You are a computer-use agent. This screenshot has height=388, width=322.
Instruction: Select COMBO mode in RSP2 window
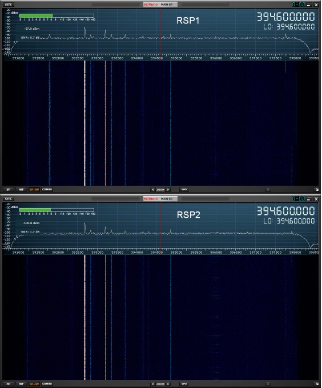(47, 384)
